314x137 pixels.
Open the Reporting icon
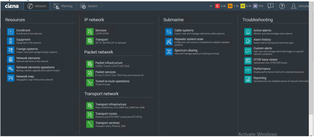[x=248, y=79]
